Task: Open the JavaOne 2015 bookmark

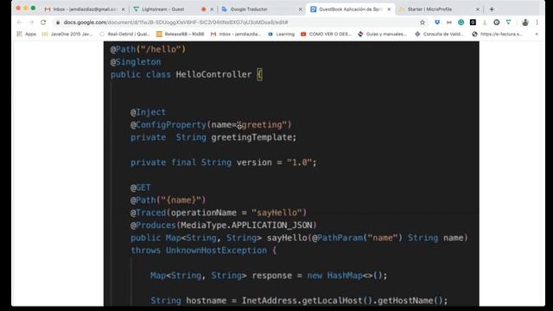Action: click(67, 35)
